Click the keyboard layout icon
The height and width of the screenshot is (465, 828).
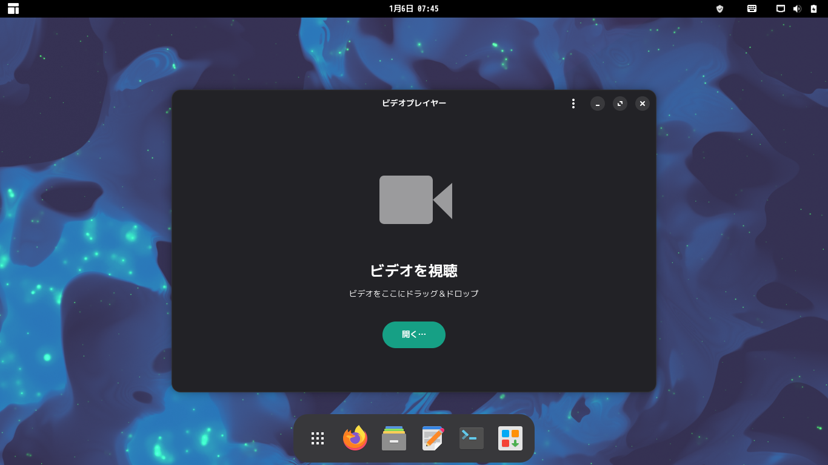coord(751,8)
